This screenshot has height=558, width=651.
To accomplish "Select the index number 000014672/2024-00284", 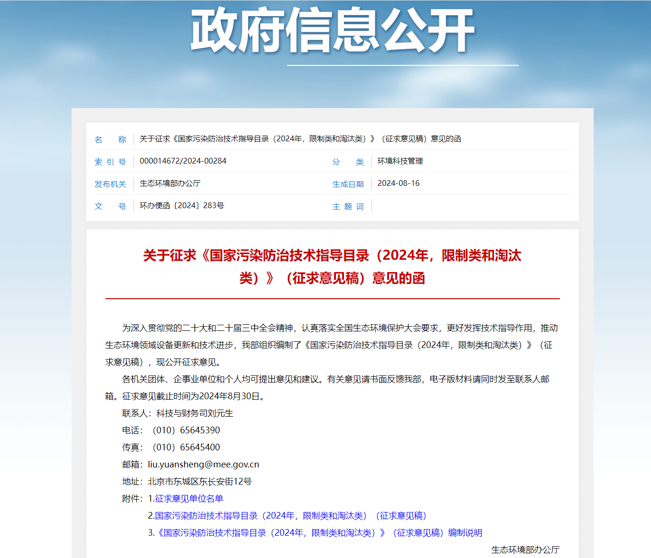I will 183,161.
